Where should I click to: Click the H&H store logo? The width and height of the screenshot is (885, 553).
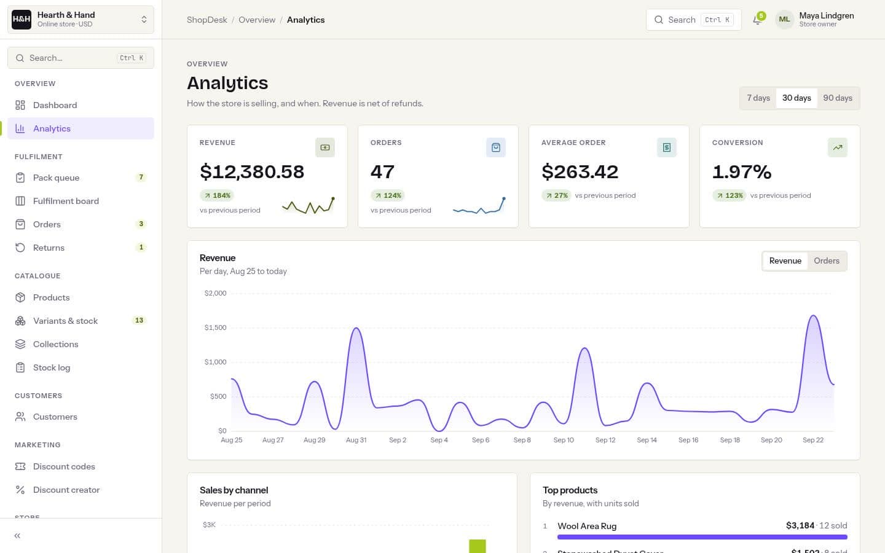coord(22,20)
